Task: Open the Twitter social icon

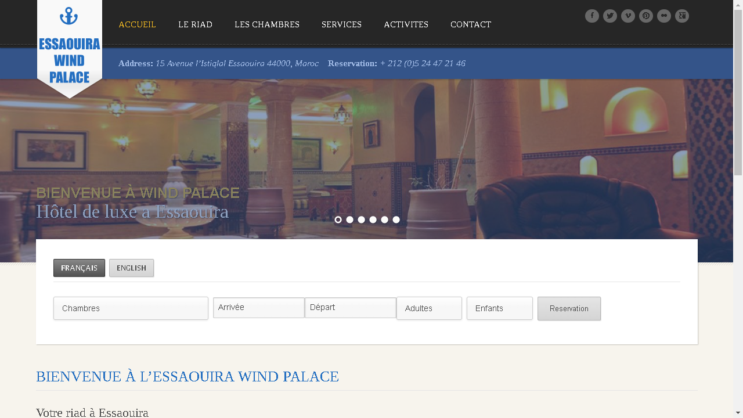Action: 610,16
